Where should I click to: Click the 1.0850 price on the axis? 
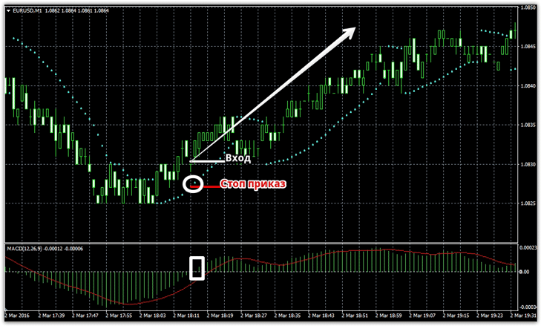pos(528,8)
